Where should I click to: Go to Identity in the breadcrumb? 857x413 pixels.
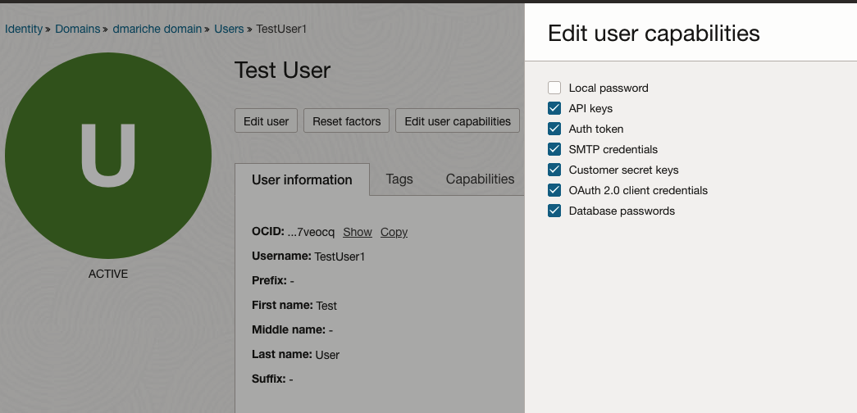24,29
